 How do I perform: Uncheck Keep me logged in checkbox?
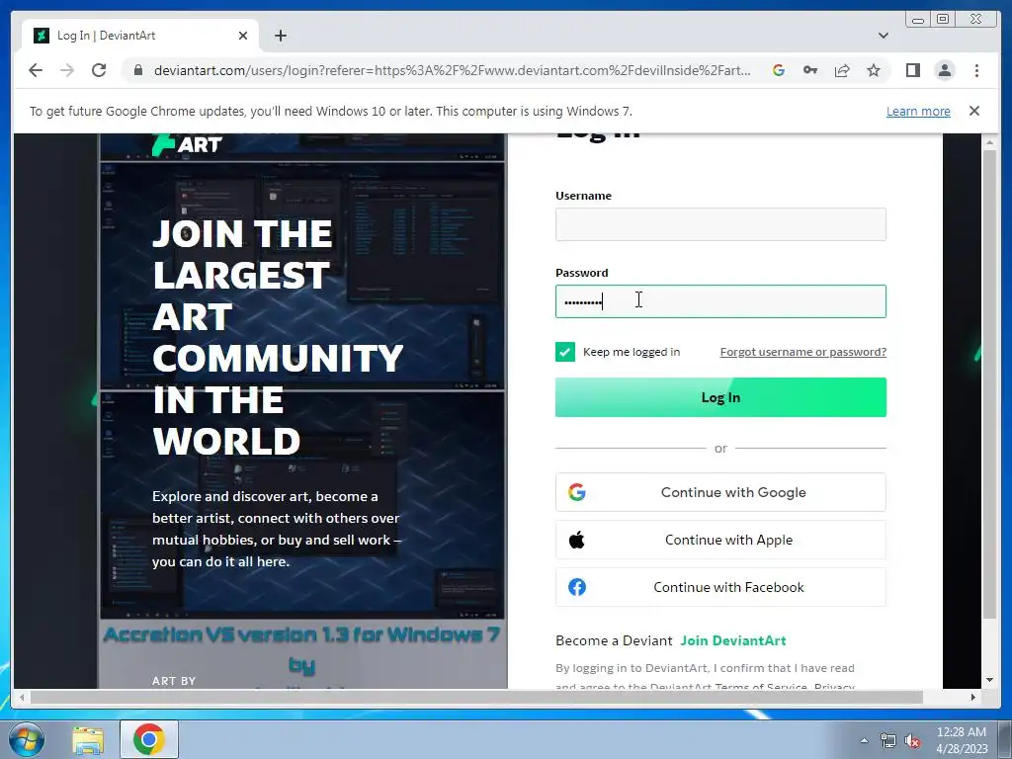coord(564,352)
